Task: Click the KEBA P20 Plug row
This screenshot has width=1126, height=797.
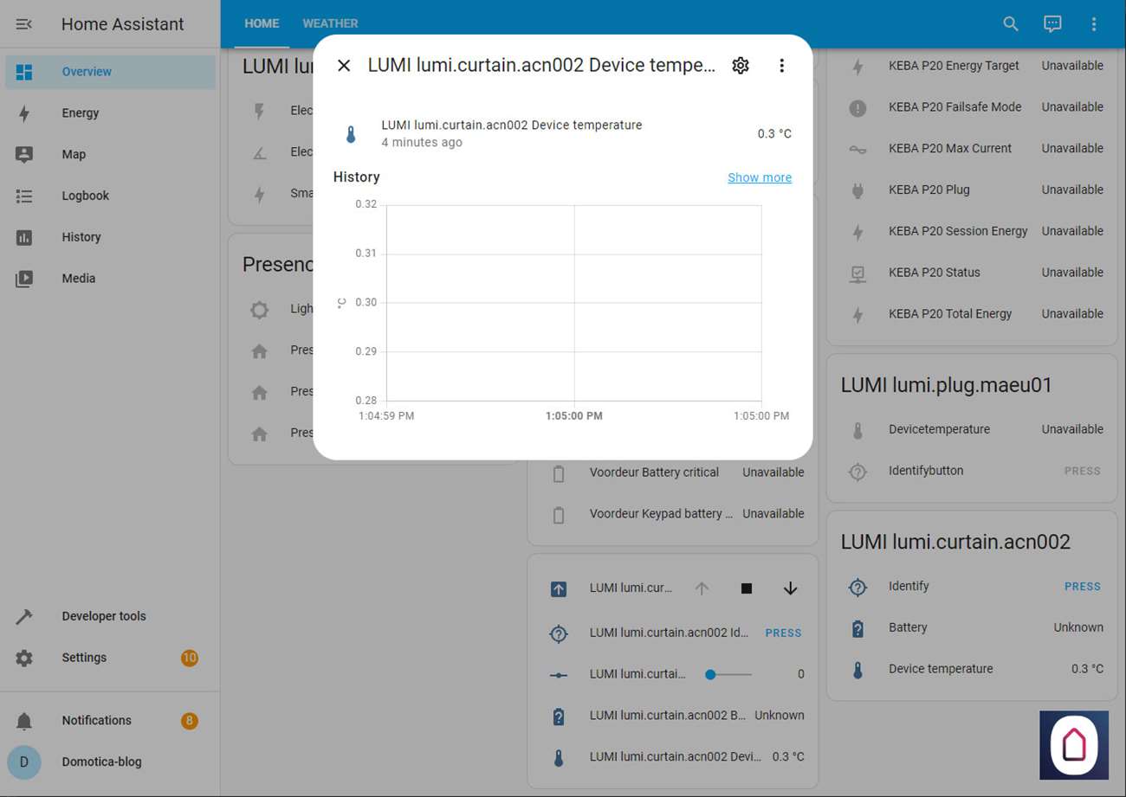Action: (972, 190)
